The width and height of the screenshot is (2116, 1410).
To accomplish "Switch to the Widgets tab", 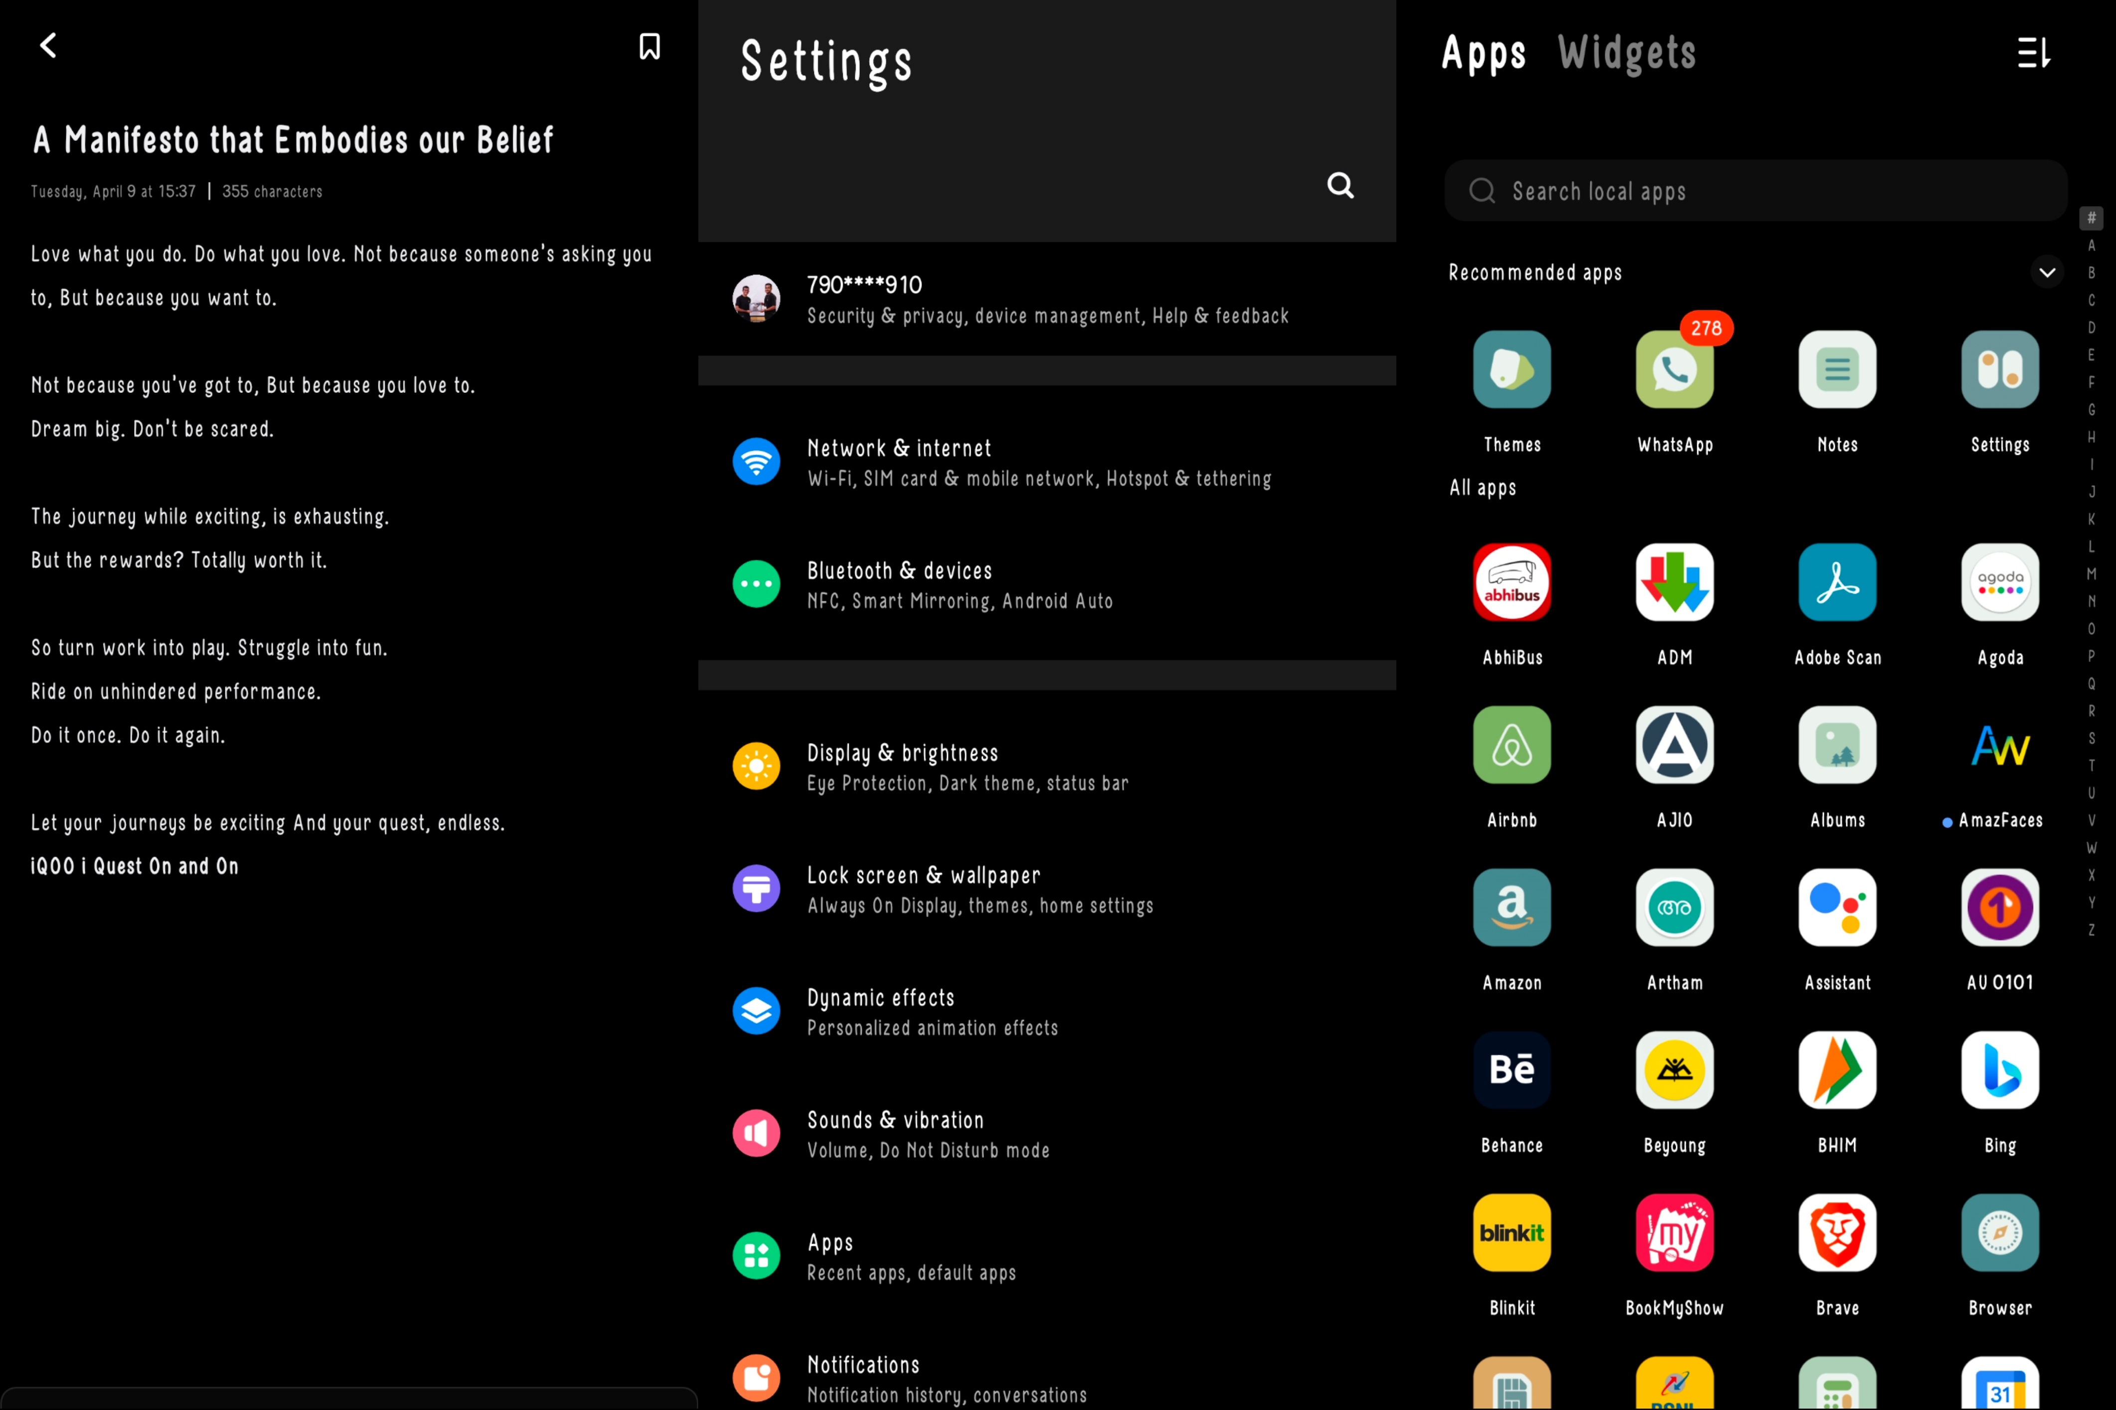I will 1626,52.
